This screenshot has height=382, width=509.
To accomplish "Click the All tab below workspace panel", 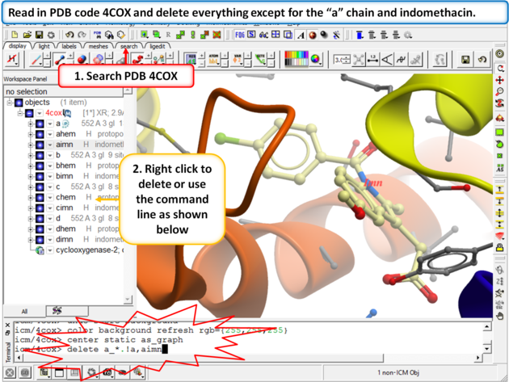I will (25, 310).
